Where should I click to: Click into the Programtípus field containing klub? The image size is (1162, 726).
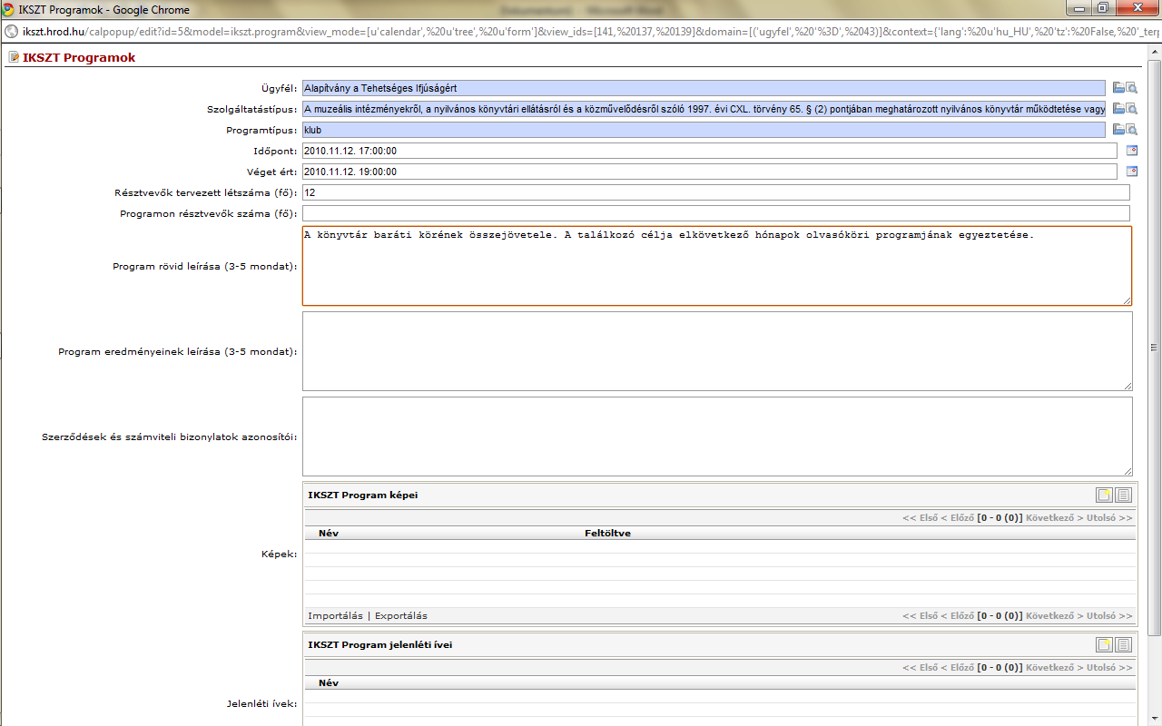(x=704, y=130)
